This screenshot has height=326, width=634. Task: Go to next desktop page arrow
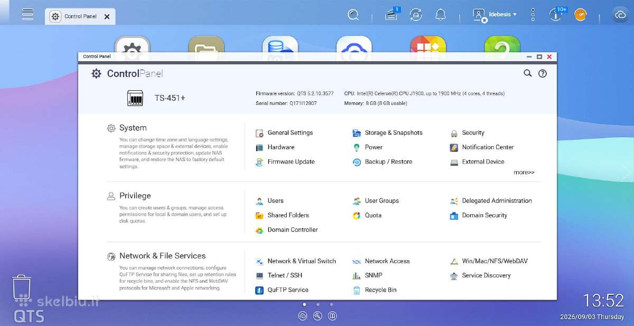[626, 172]
